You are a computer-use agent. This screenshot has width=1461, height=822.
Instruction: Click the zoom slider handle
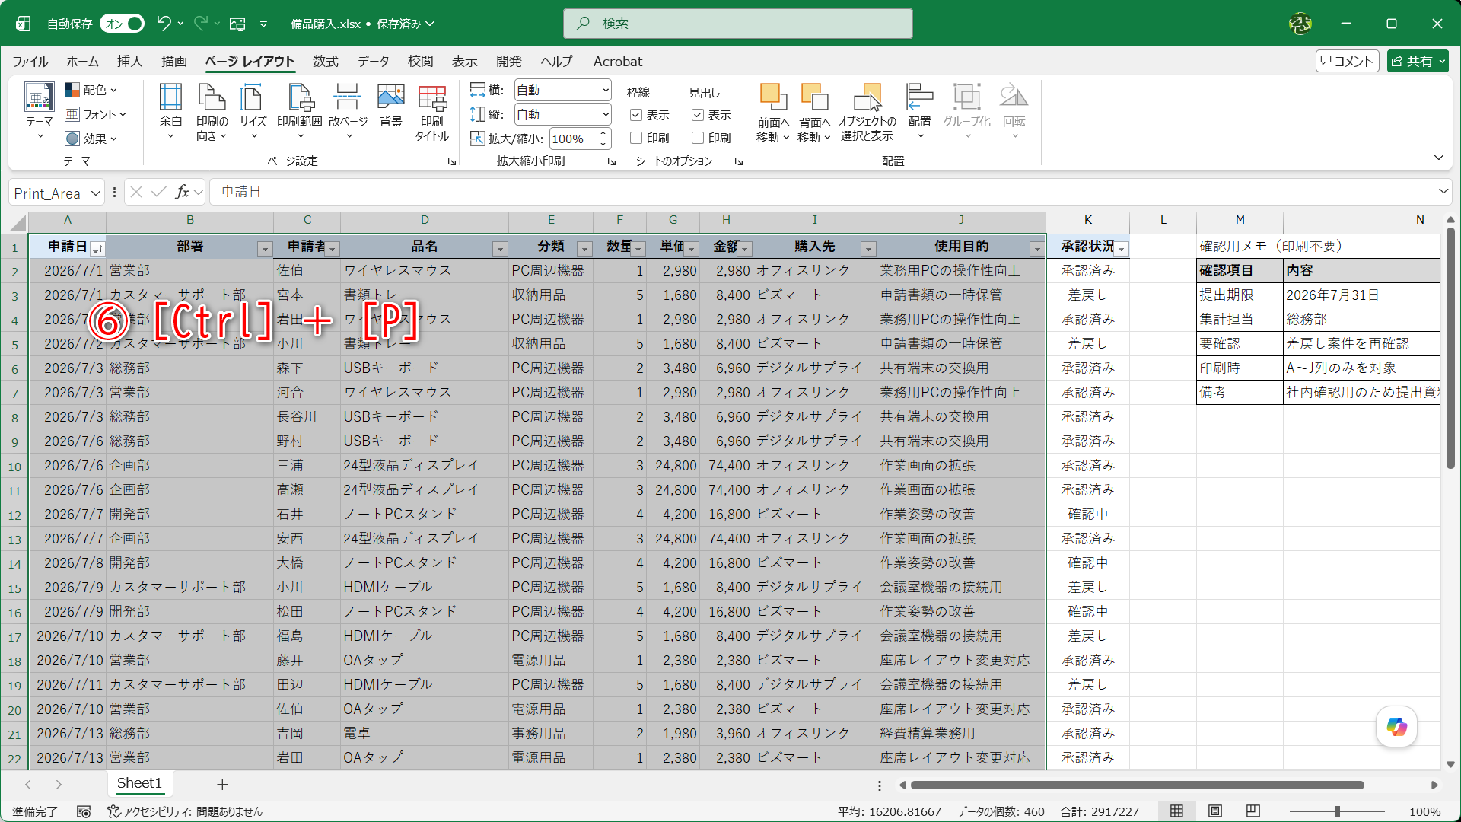coord(1337,811)
